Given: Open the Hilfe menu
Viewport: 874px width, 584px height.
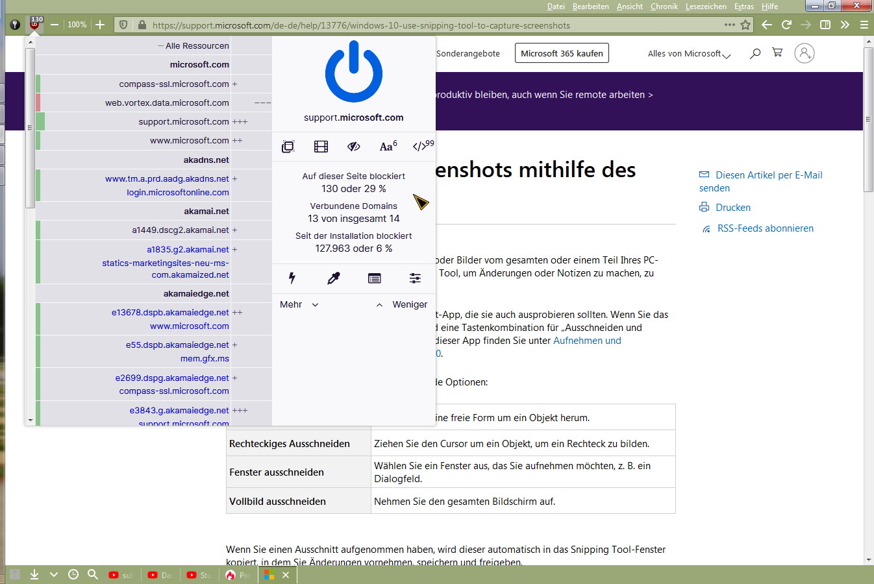Looking at the screenshot, I should (x=769, y=6).
